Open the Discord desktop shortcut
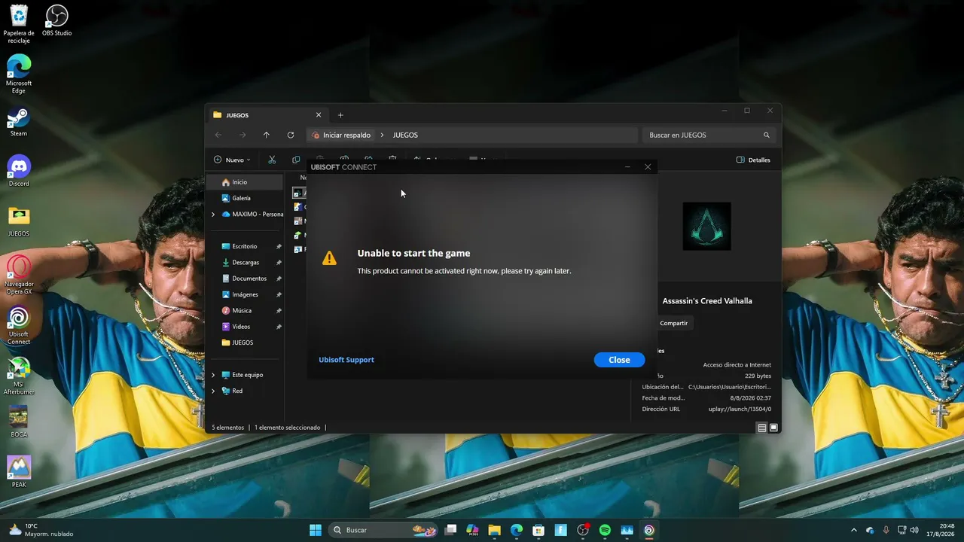This screenshot has width=964, height=542. pos(19,172)
